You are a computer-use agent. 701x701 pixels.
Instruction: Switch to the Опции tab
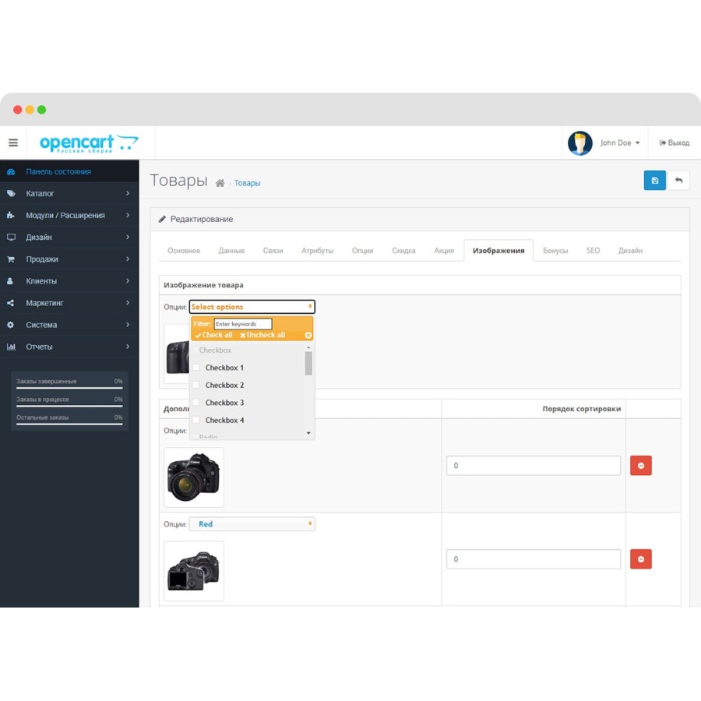(x=362, y=251)
